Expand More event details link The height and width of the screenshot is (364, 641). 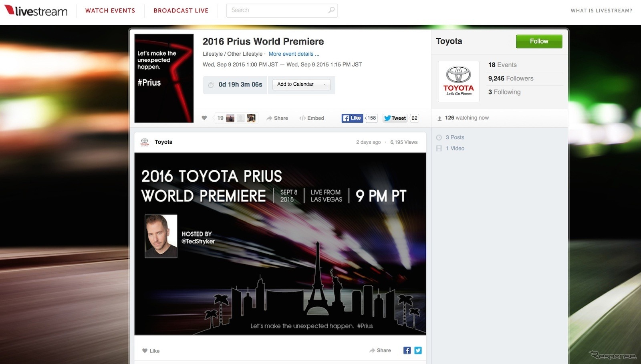click(x=294, y=54)
